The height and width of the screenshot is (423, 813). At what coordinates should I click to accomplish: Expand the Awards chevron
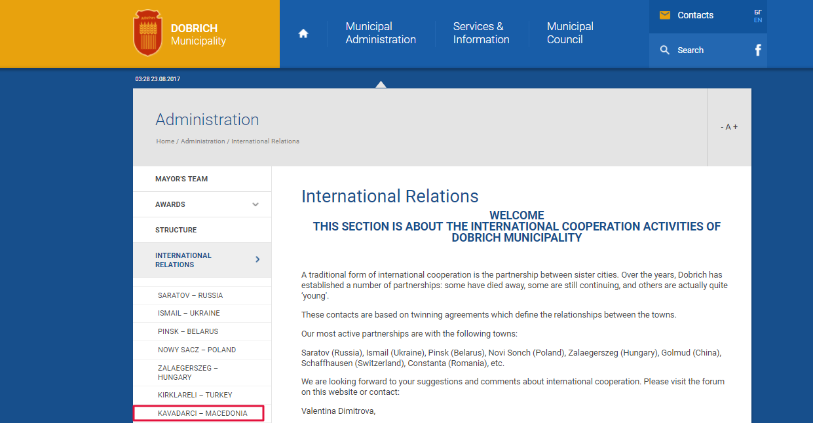pyautogui.click(x=255, y=204)
